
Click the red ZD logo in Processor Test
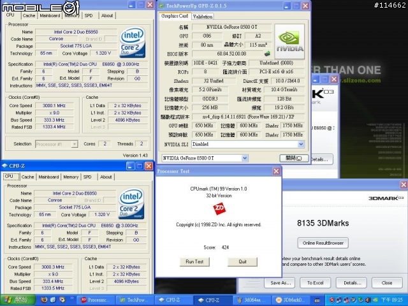click(x=219, y=209)
